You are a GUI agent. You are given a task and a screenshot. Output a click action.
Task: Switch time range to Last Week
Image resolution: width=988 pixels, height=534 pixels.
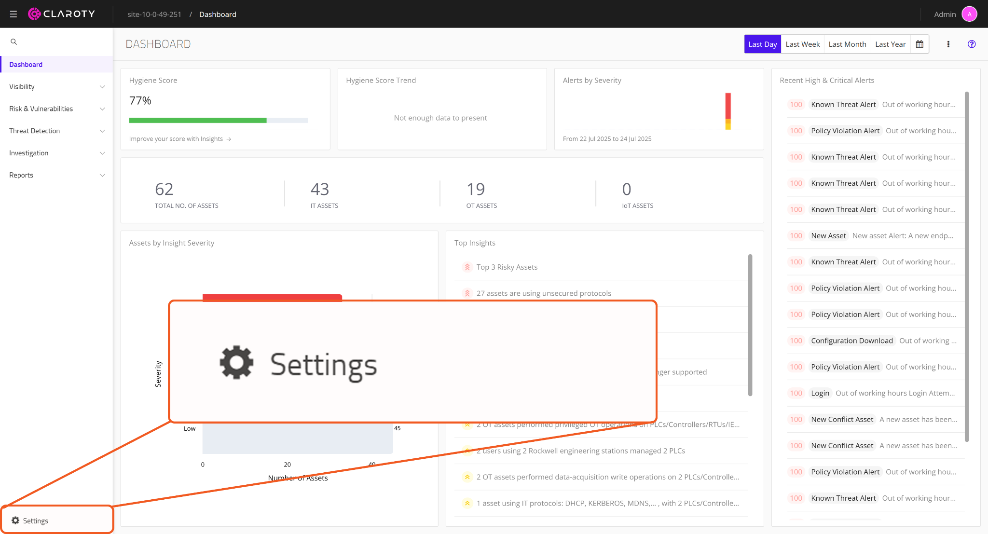coord(802,44)
